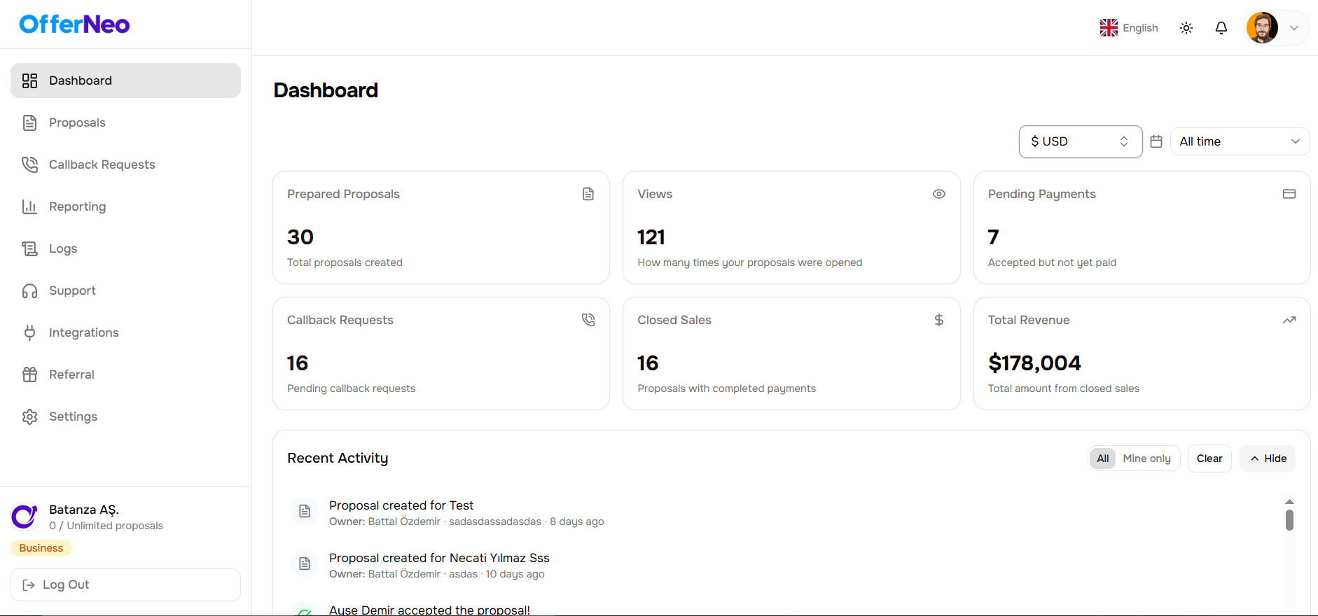Open the Integrations page
The image size is (1318, 616).
click(x=125, y=332)
